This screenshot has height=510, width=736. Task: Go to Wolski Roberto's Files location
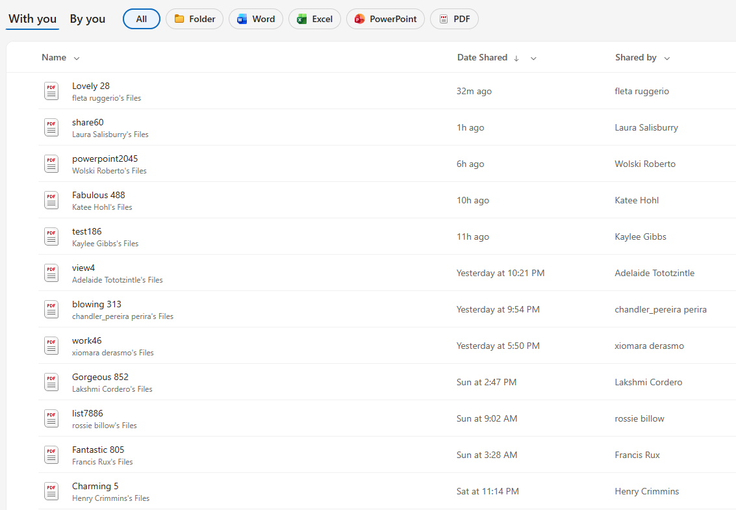click(x=109, y=171)
